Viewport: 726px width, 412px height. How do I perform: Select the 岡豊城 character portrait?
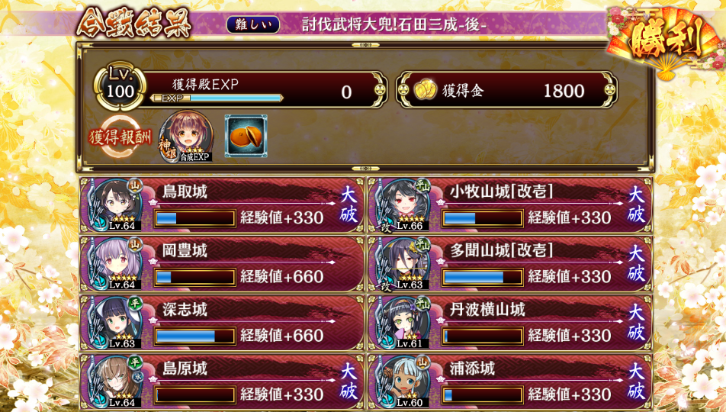click(117, 263)
